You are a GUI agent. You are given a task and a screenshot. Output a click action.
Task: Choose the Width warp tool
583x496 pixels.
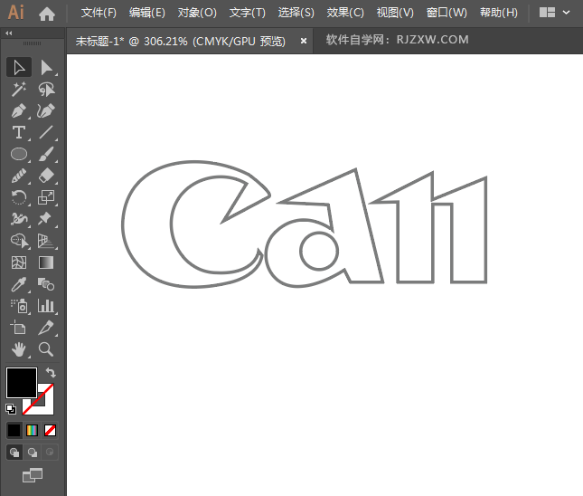pos(19,218)
